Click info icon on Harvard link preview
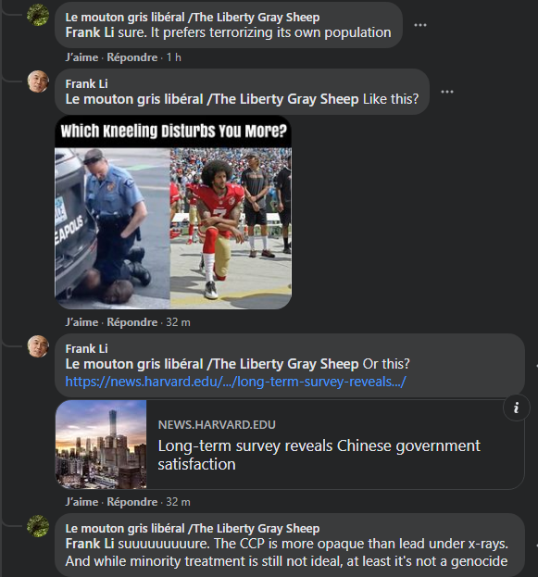Viewport: 538px width, 577px height. [x=517, y=408]
